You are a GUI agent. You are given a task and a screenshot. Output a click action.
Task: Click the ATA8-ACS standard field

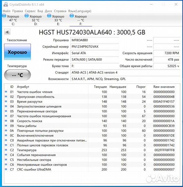[x=125, y=72]
